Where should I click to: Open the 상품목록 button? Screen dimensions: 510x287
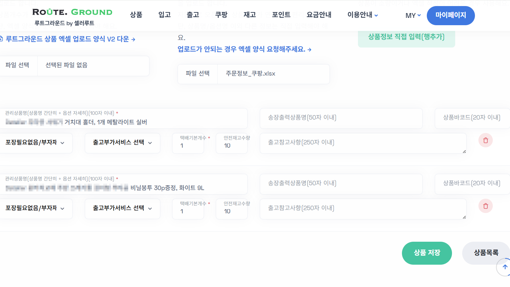tap(485, 253)
